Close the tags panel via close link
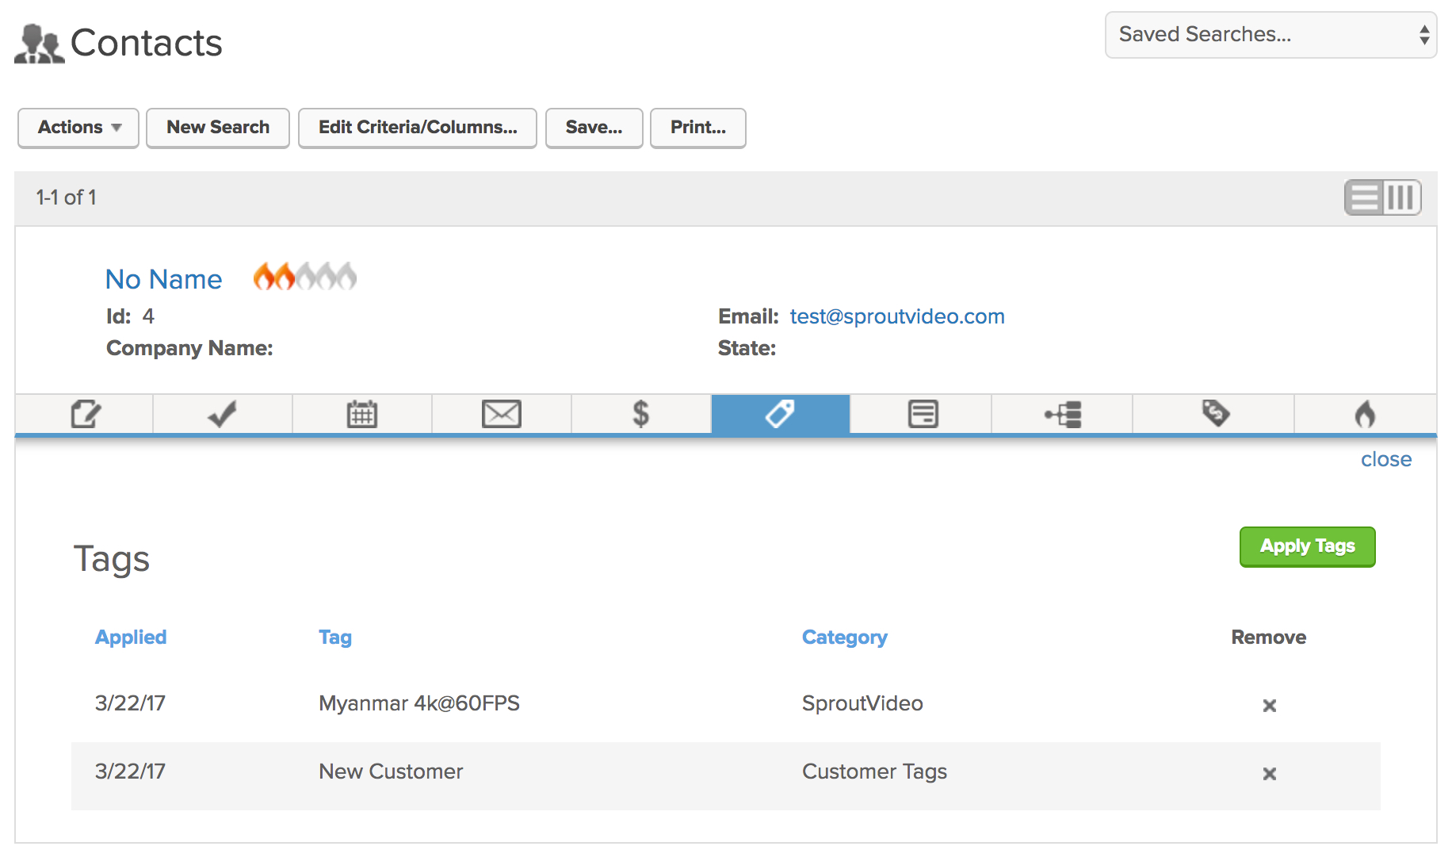 pos(1385,459)
